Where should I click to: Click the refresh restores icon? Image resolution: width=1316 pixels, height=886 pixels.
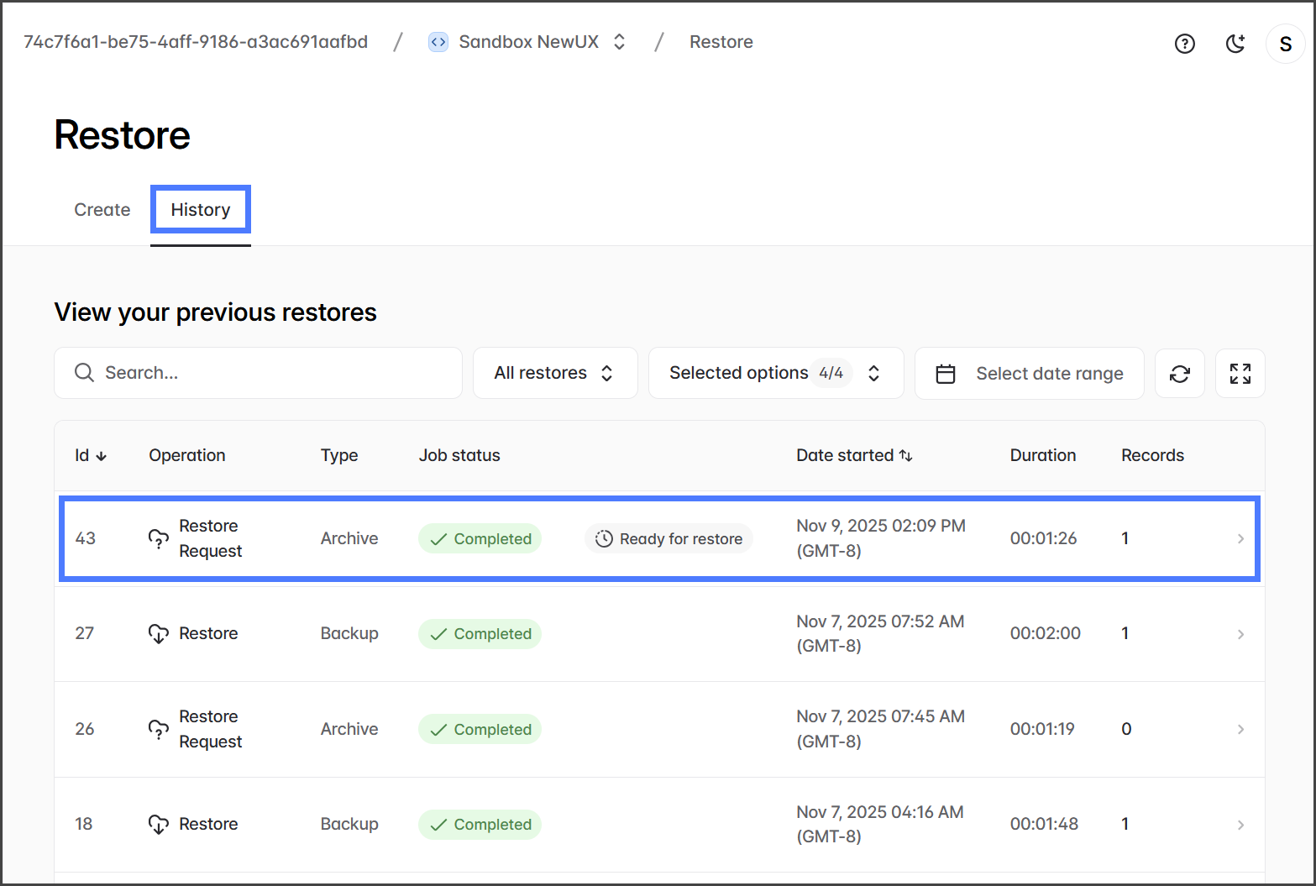pos(1179,374)
